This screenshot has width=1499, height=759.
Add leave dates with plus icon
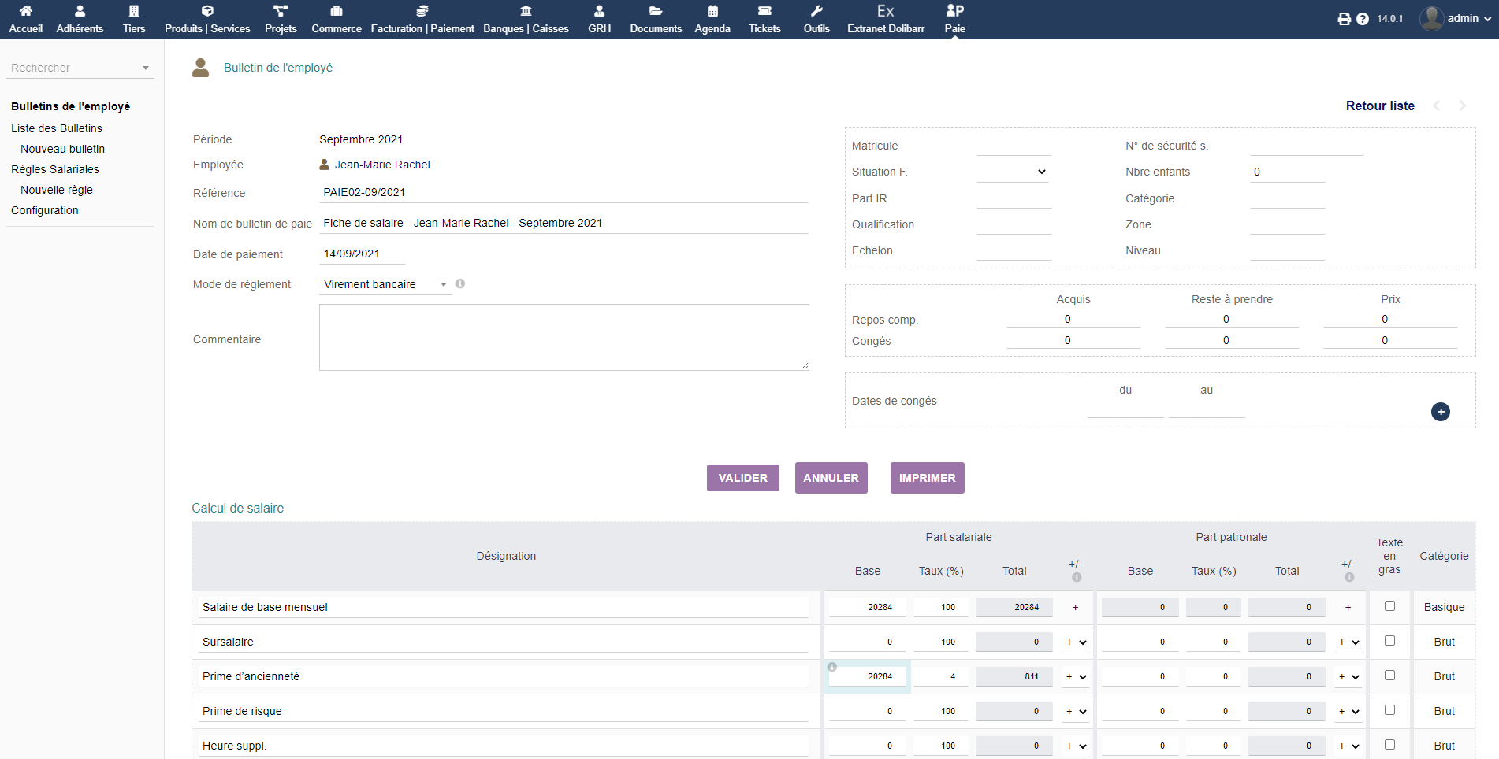(x=1440, y=412)
